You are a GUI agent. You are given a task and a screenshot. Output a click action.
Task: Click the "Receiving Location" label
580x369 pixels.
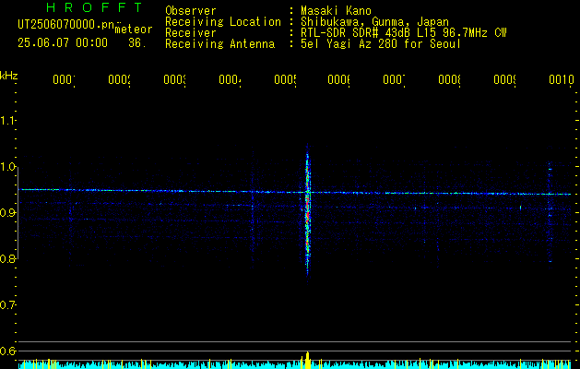(223, 22)
